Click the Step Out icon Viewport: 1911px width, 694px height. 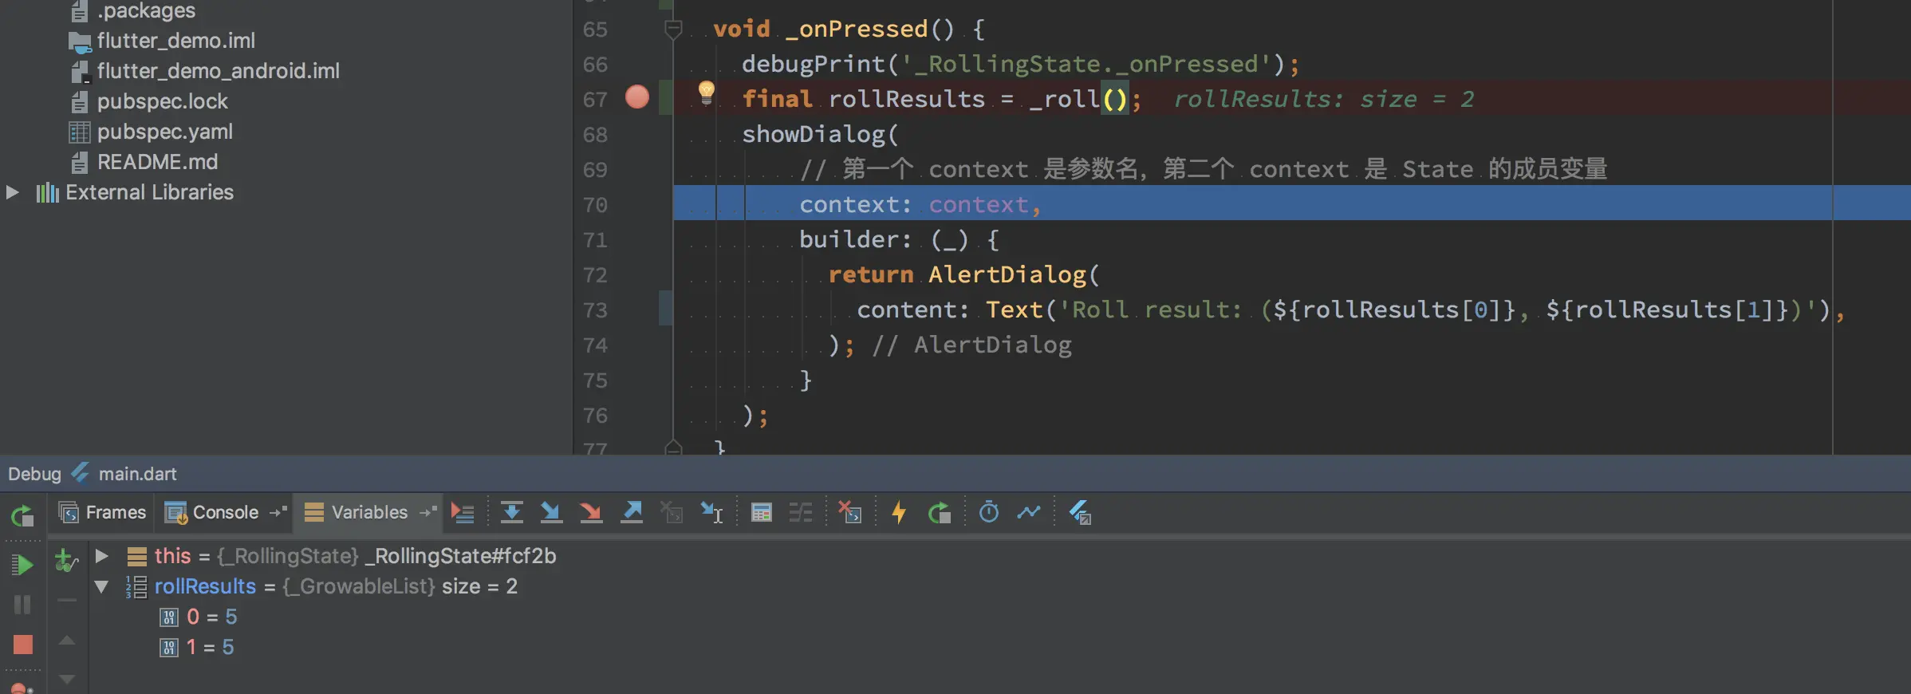(632, 512)
